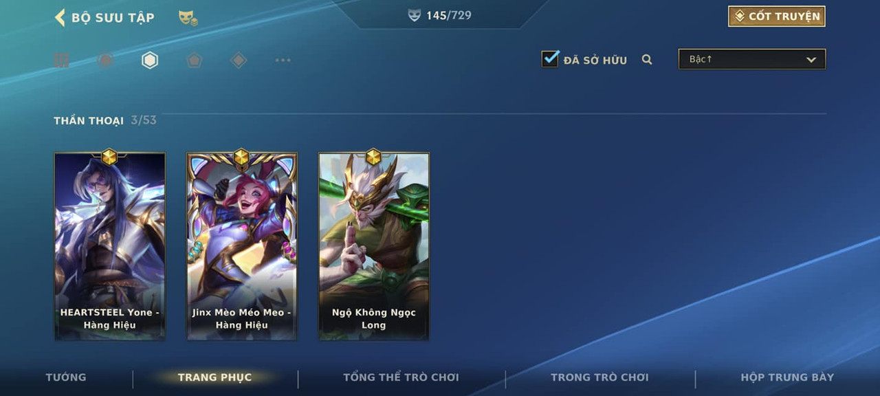Image resolution: width=880 pixels, height=396 pixels.
Task: Select the circular tier filter icon
Action: tap(105, 60)
